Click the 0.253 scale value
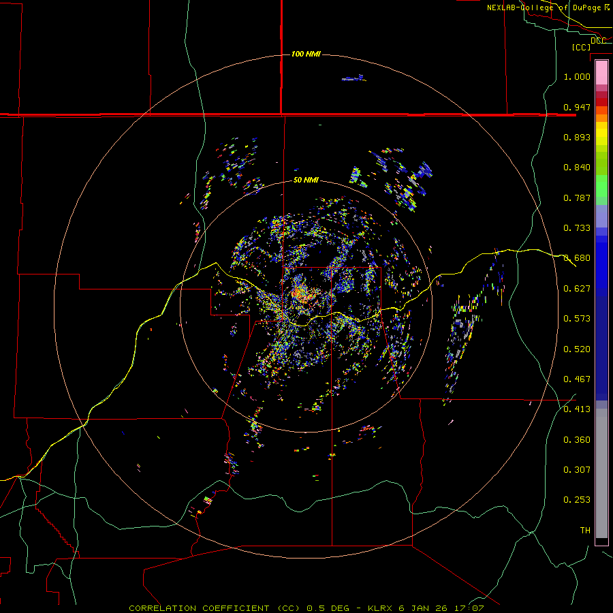This screenshot has height=613, width=613. (x=577, y=500)
